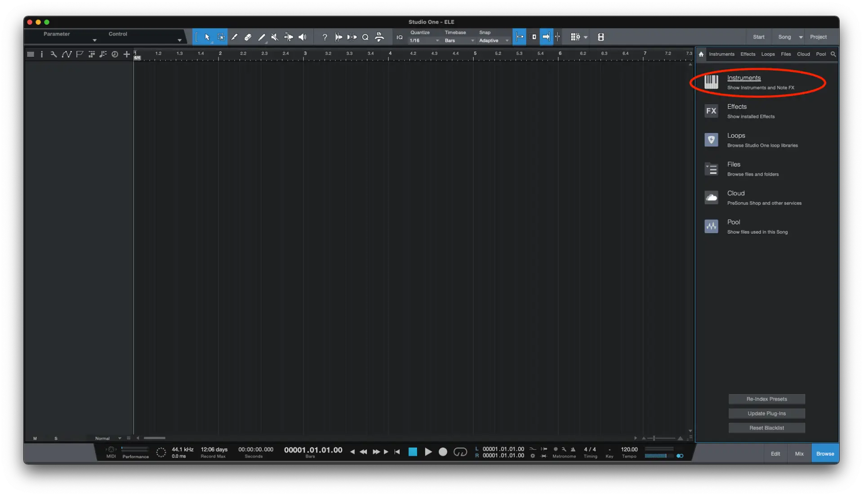The width and height of the screenshot is (863, 496).
Task: Toggle the metronome click icon
Action: [573, 449]
